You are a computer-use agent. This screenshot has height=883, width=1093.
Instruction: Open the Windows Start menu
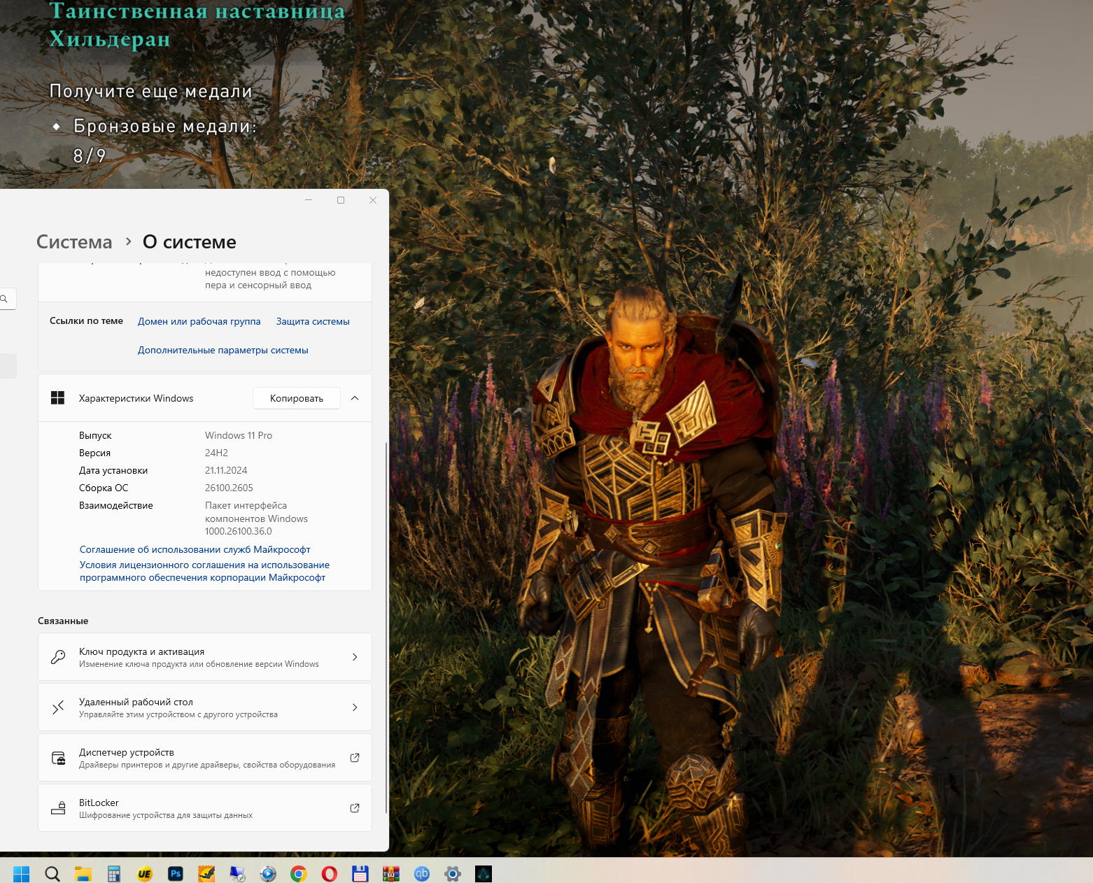22,874
